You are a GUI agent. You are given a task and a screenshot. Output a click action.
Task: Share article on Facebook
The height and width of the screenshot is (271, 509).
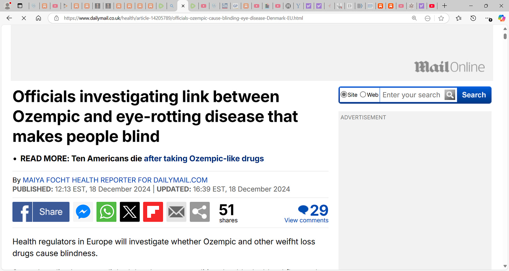click(41, 212)
